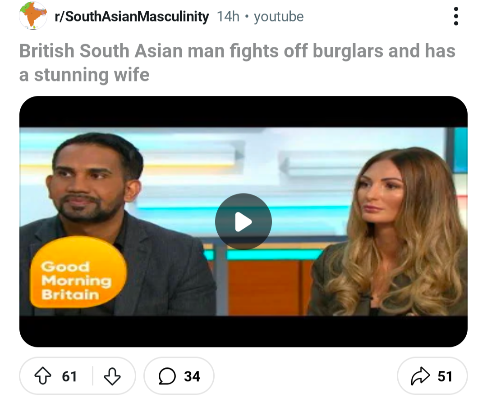Click the comment count 34

192,376
